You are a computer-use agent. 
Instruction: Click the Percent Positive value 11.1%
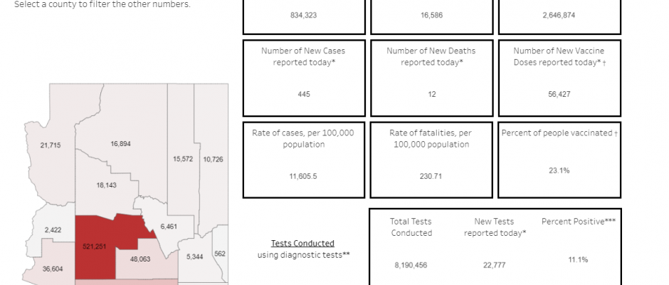point(578,260)
